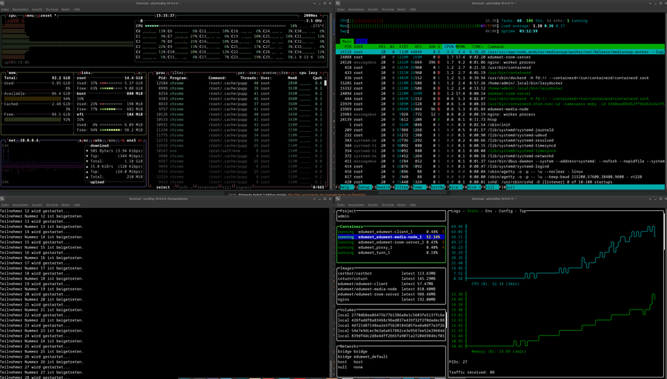Open Terminal menu in bottom-left terminal window
Image resolution: width=667 pixels, height=379 pixels.
[x=52, y=205]
